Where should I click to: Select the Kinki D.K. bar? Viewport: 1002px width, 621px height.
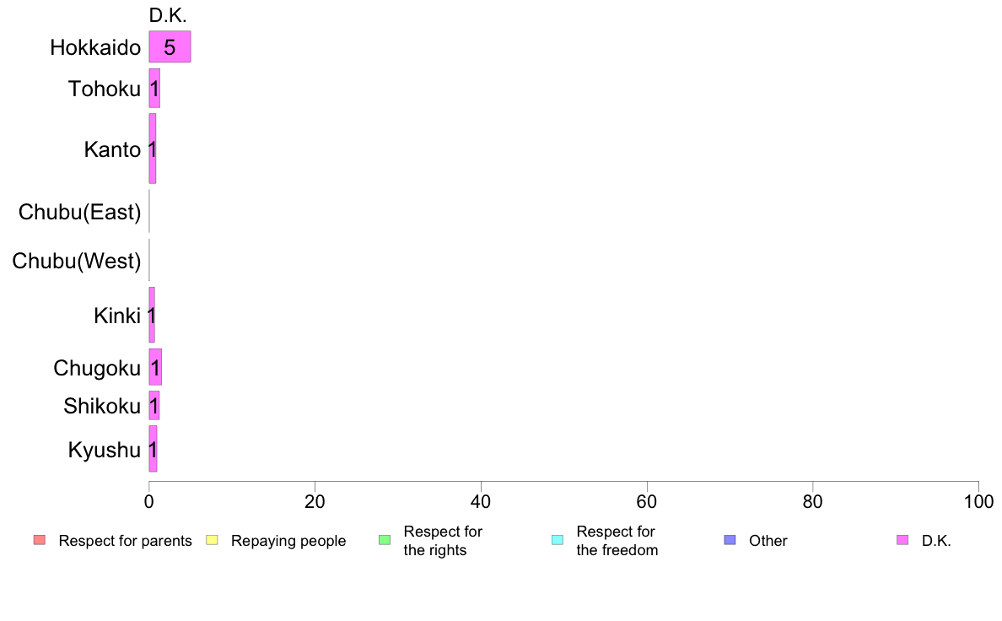point(152,315)
